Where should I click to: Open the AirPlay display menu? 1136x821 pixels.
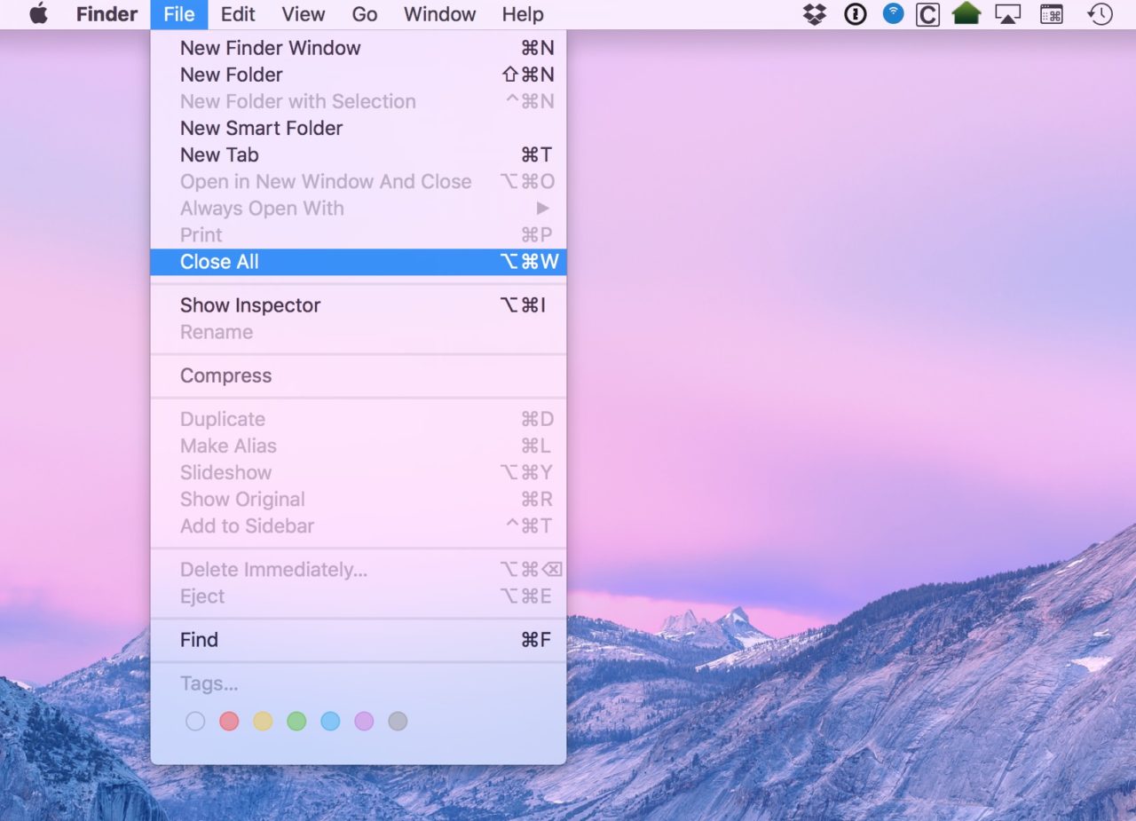click(1008, 14)
